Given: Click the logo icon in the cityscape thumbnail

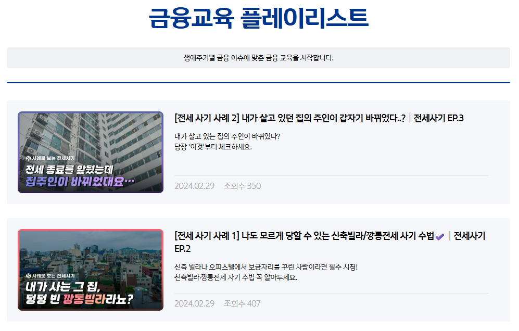Looking at the screenshot, I should pos(28,275).
